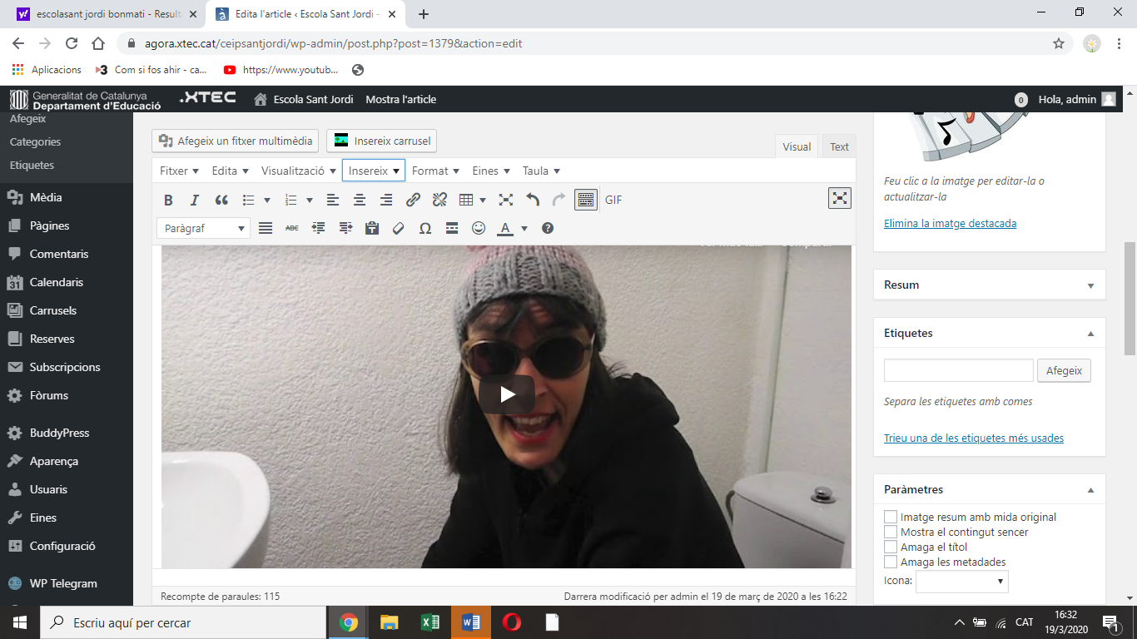
Task: Enable Imatge resum amb mida original checkbox
Action: (x=891, y=517)
